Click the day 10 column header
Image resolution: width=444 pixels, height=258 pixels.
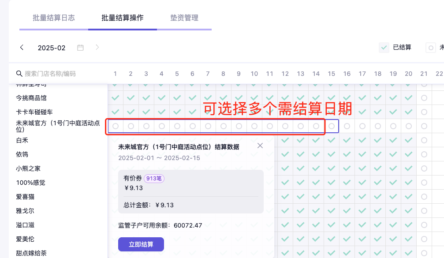(x=254, y=74)
